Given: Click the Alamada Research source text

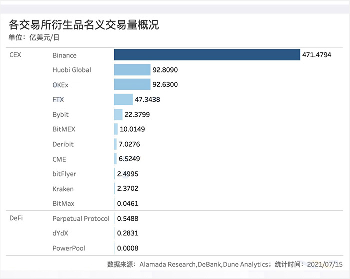Looking at the screenshot, I should tap(168, 264).
